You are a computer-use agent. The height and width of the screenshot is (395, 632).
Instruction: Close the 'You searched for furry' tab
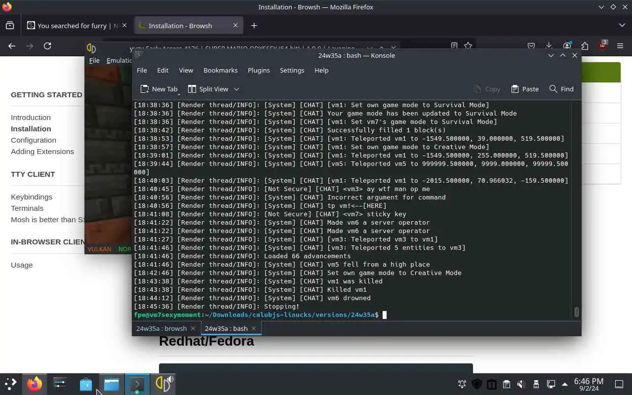[124, 25]
